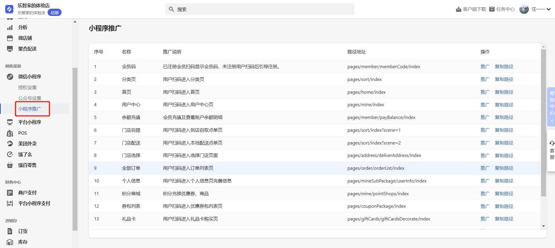Click the 库存 warehouse icon
Image resolution: width=555 pixels, height=248 pixels.
(10, 242)
